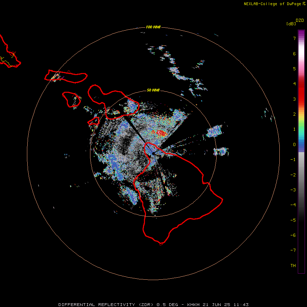The height and width of the screenshot is (307, 307).
Task: Click the -6 value on color scale
Action: 293,235
